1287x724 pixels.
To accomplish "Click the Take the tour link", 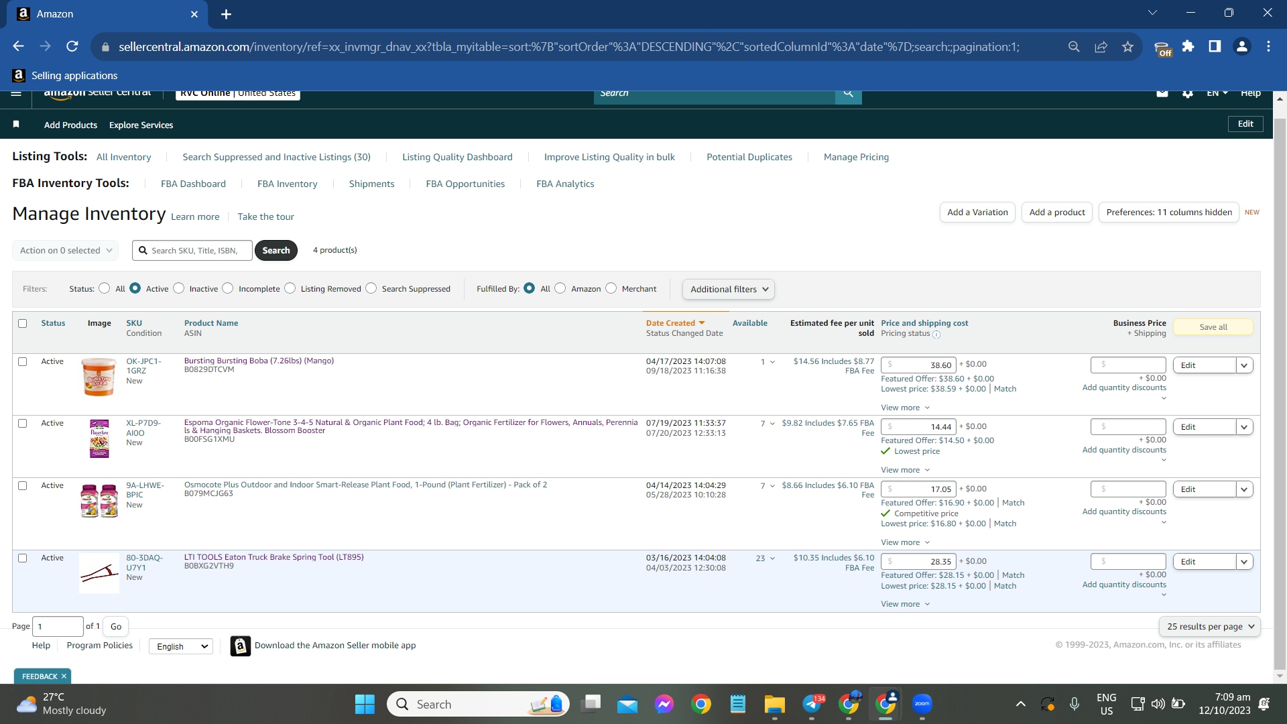I will (265, 217).
